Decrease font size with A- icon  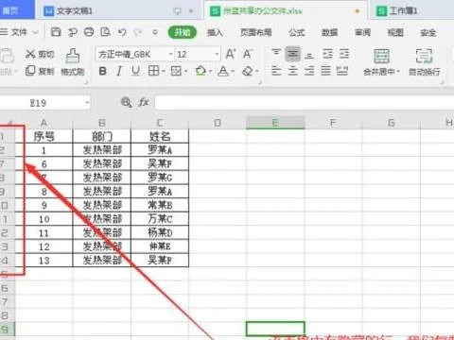click(x=248, y=54)
